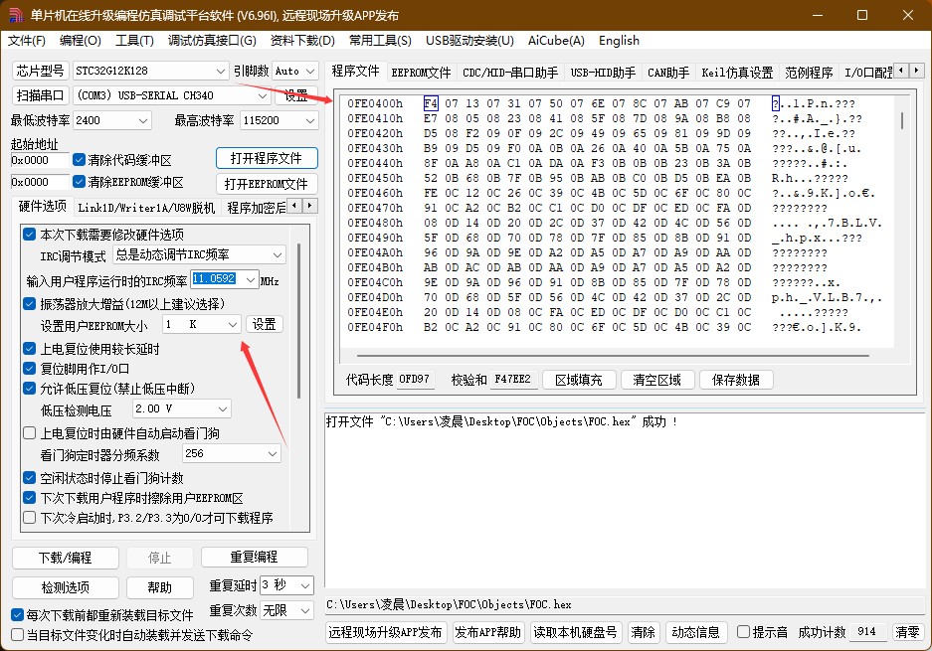The image size is (932, 651).
Task: Switch language via English menu item
Action: coord(619,41)
